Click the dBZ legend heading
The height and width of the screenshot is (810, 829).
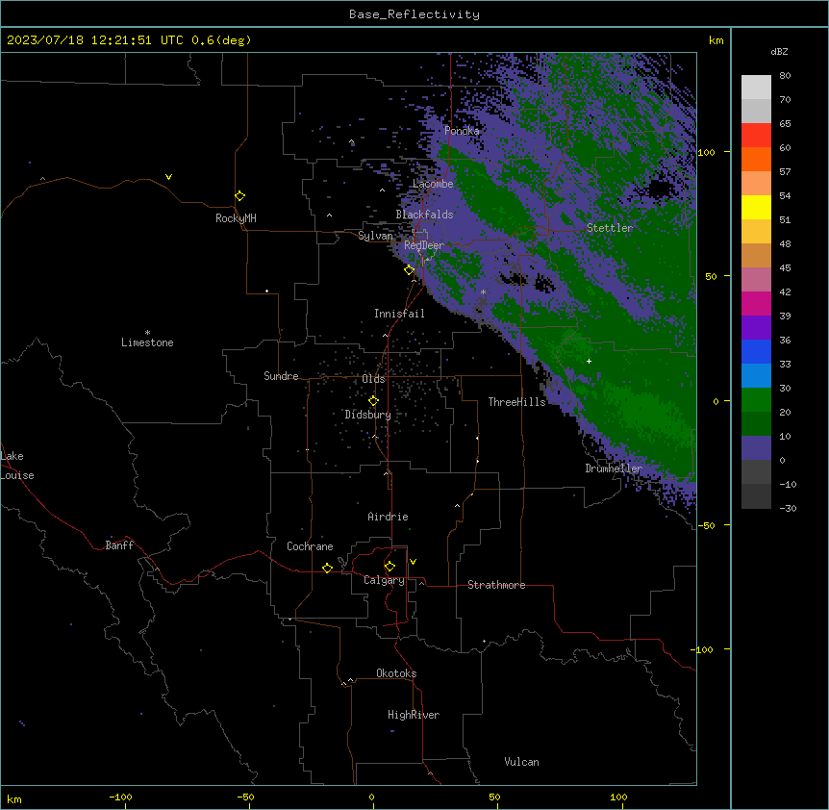pyautogui.click(x=779, y=51)
